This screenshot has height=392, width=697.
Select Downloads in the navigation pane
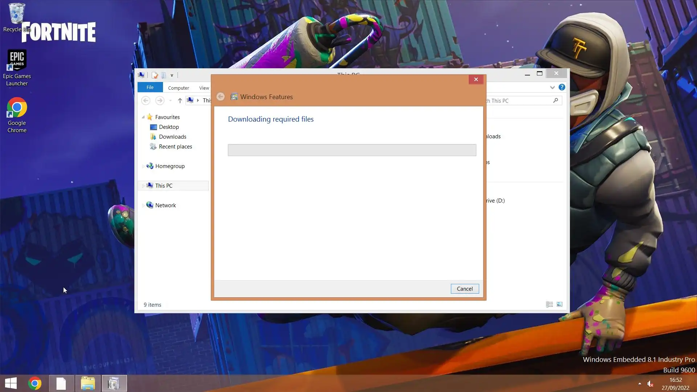coord(172,137)
